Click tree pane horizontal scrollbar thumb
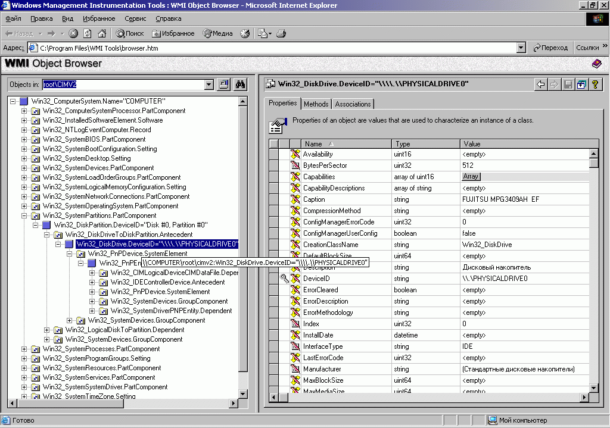 click(x=70, y=403)
